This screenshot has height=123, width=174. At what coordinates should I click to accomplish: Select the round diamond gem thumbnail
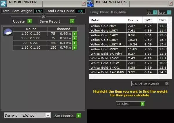click(x=8, y=31)
